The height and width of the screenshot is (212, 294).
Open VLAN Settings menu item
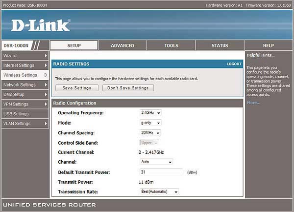coord(25,124)
